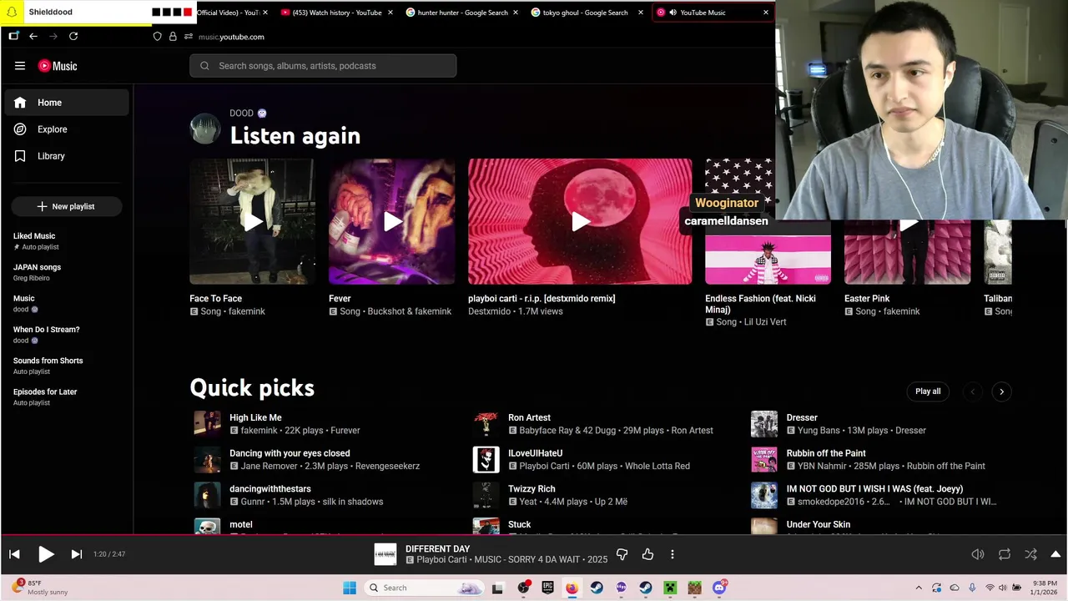The width and height of the screenshot is (1068, 601).
Task: Focus the search songs, albums, artists field
Action: coord(323,66)
